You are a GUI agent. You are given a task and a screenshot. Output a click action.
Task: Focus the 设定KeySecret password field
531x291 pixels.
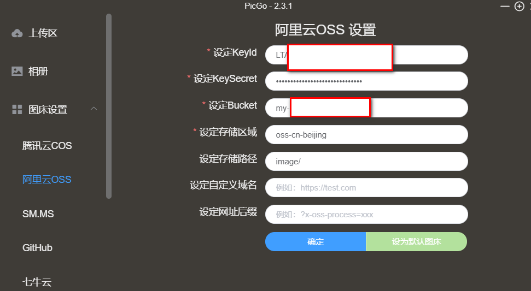point(366,81)
